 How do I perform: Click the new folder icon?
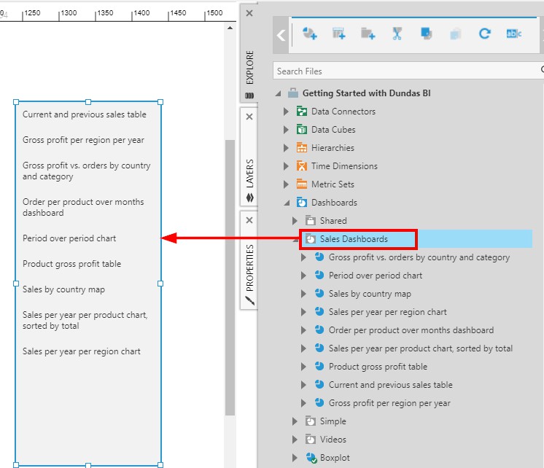368,34
